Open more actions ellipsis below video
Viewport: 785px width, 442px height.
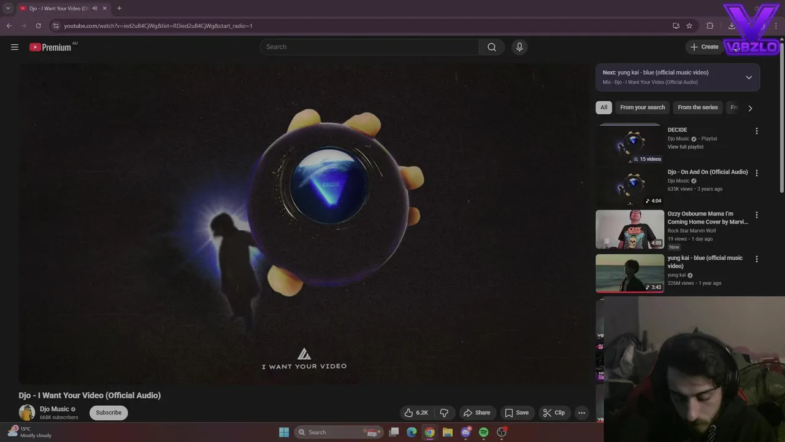pyautogui.click(x=582, y=413)
